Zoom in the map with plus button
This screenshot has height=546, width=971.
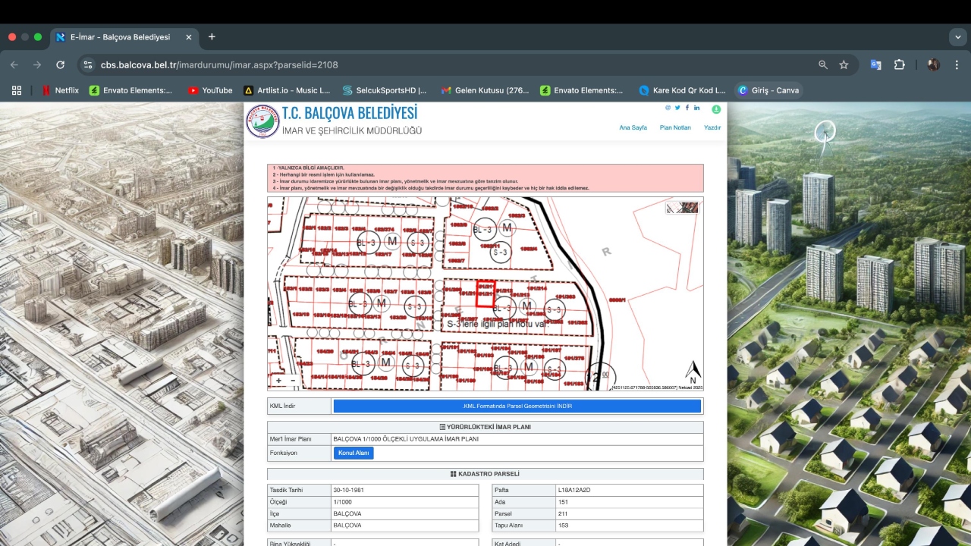pos(279,381)
